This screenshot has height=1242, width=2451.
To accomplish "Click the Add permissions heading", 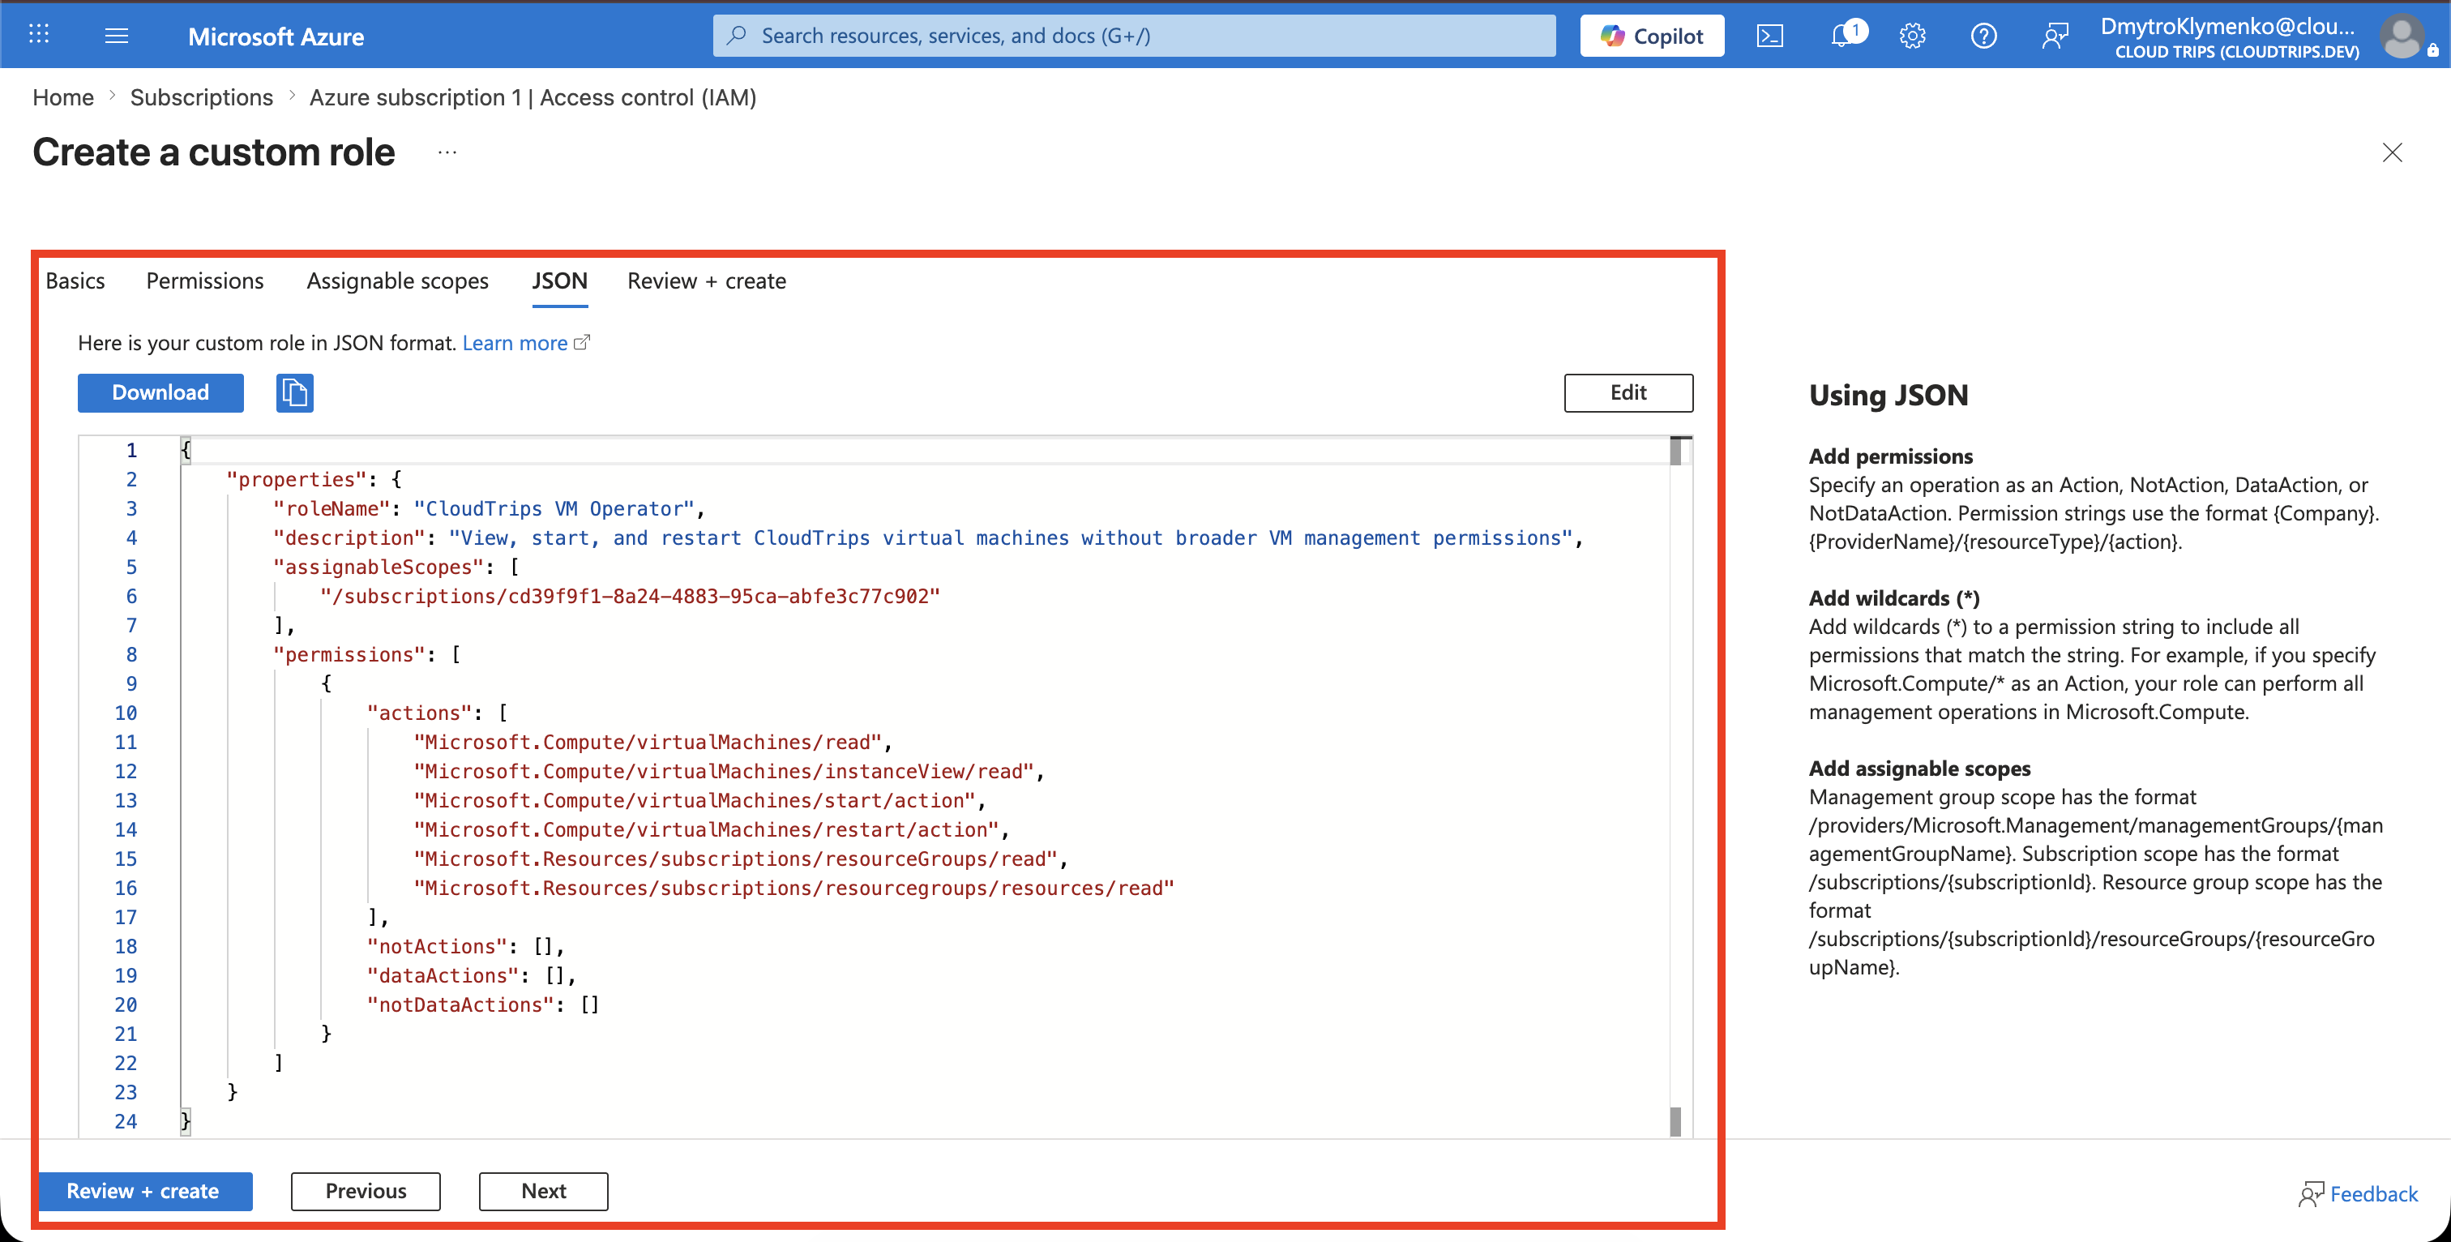I will point(1891,456).
